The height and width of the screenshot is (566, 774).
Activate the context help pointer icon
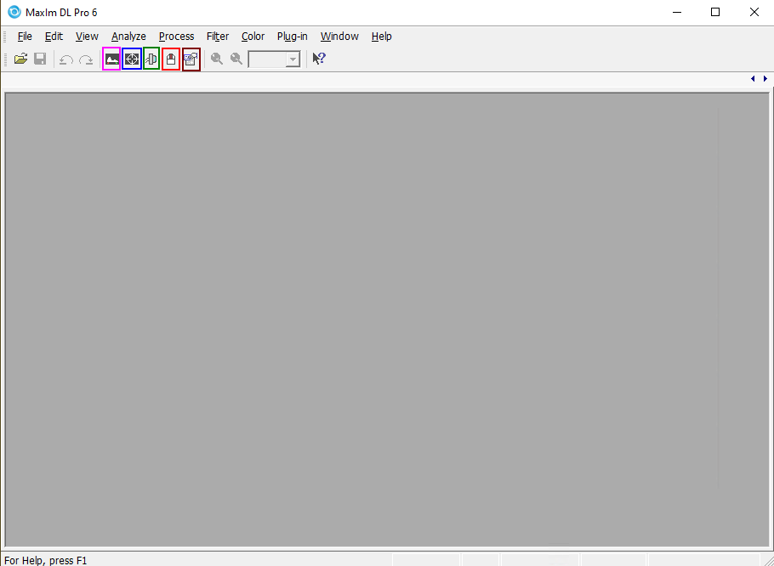tap(319, 59)
